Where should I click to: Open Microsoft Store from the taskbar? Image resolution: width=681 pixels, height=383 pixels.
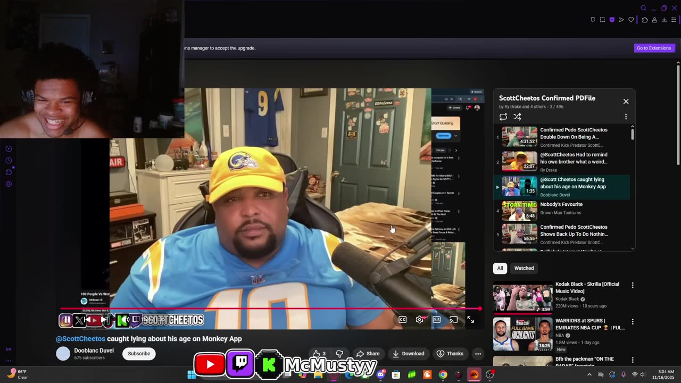click(396, 374)
